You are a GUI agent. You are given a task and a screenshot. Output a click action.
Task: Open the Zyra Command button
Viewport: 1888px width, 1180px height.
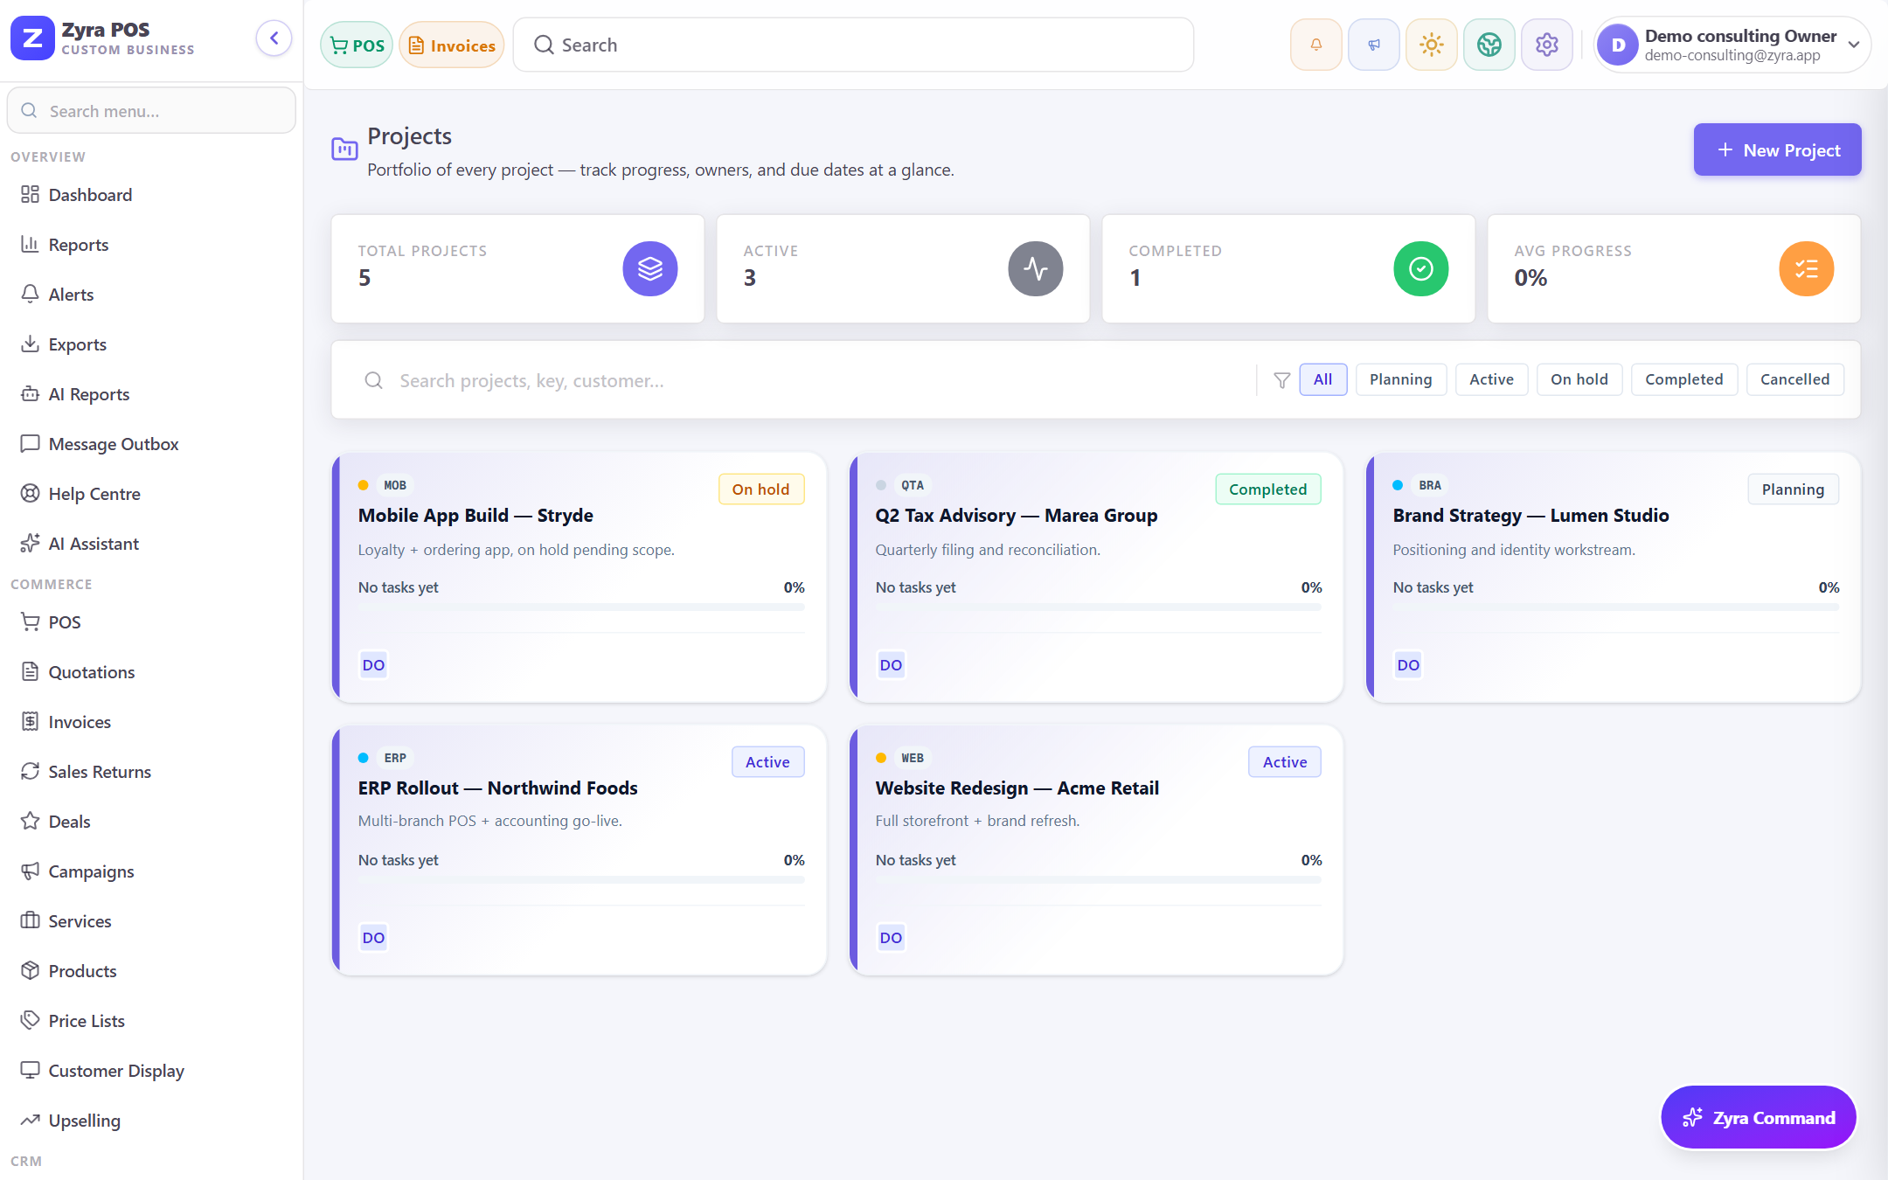1759,1118
